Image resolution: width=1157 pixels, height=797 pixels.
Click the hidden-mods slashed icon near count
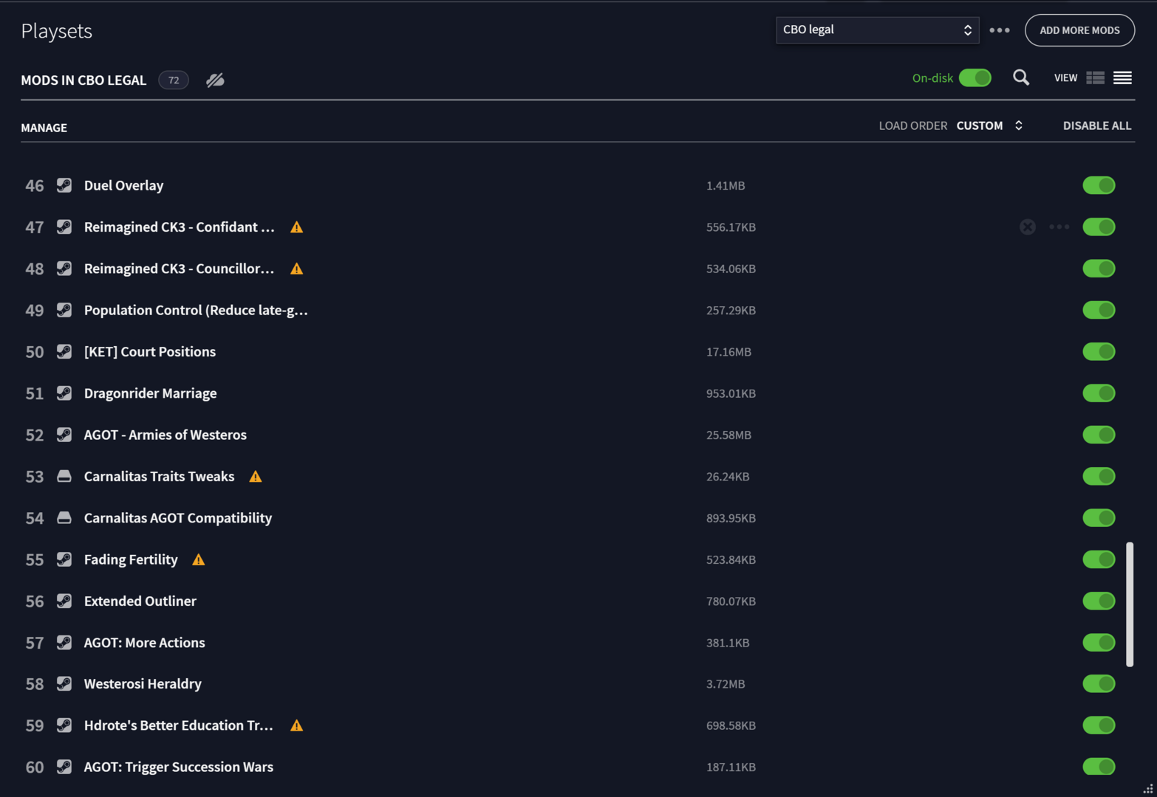pos(215,80)
